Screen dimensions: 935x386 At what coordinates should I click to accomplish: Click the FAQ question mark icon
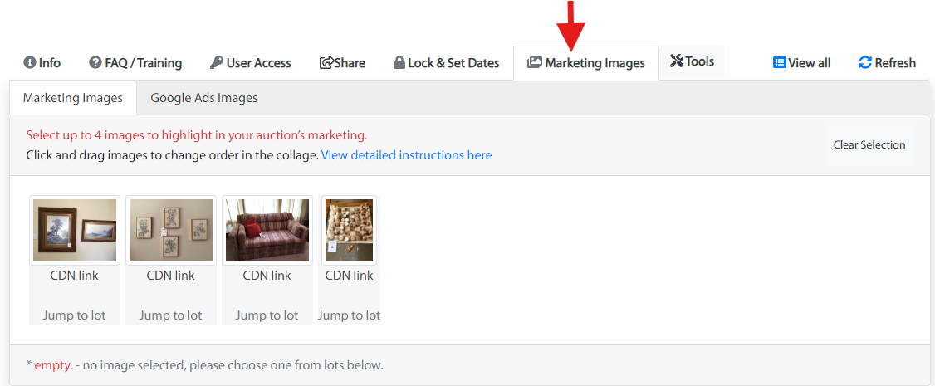[95, 62]
